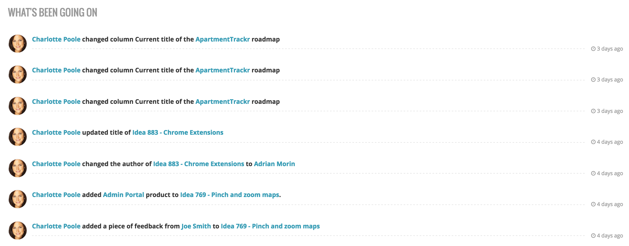
Task: Open Idea 769 link in feedback entry
Action: click(270, 226)
